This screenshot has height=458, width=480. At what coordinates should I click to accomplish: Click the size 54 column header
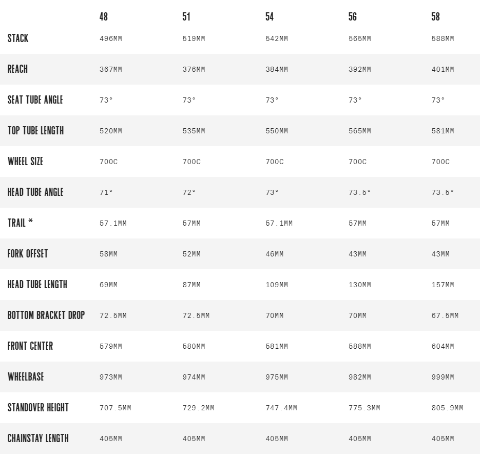coord(270,17)
